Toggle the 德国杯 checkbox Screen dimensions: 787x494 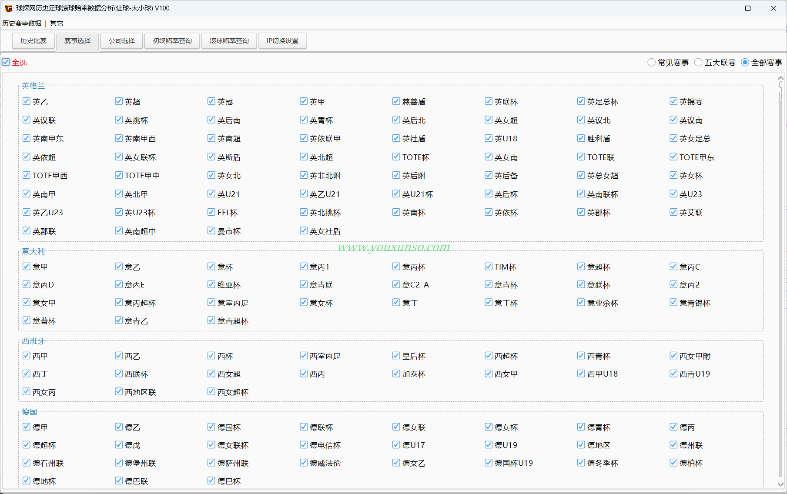pyautogui.click(x=211, y=427)
